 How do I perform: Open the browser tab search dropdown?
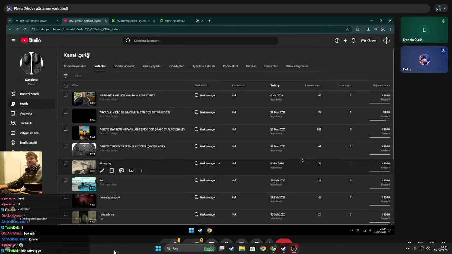coord(10,20)
